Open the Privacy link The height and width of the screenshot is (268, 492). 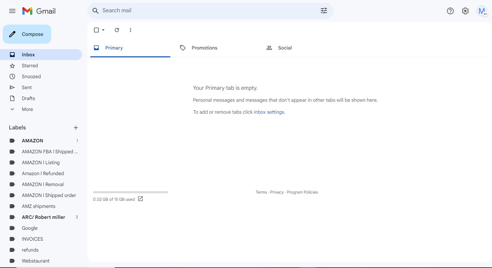[277, 192]
